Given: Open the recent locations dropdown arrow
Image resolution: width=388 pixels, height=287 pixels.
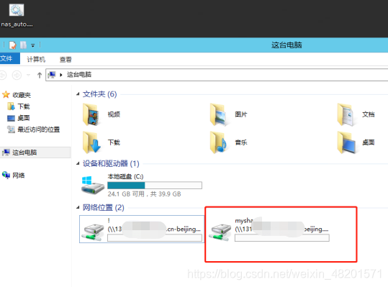Looking at the screenshot, I should (x=29, y=75).
